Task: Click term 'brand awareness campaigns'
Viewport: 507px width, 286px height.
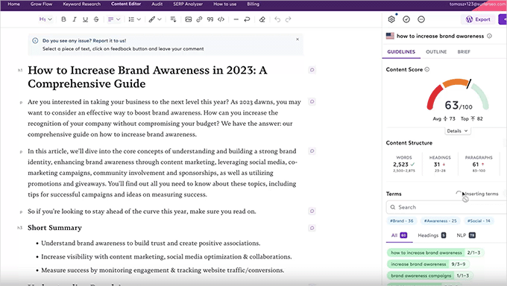Action: click(x=430, y=276)
